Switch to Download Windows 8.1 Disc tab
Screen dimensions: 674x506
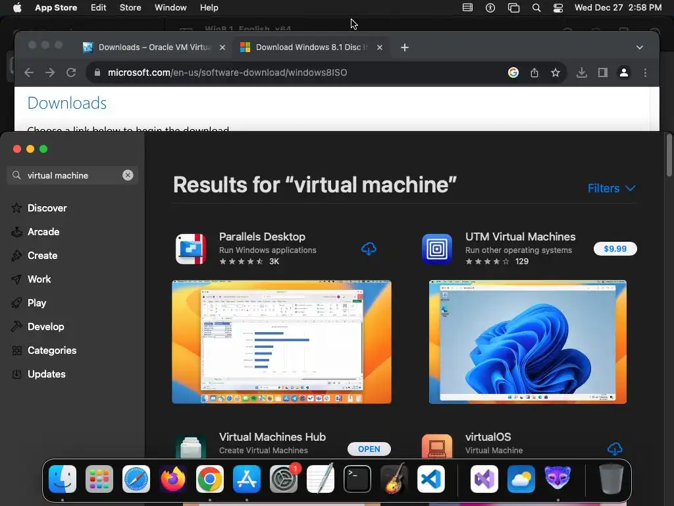[311, 47]
